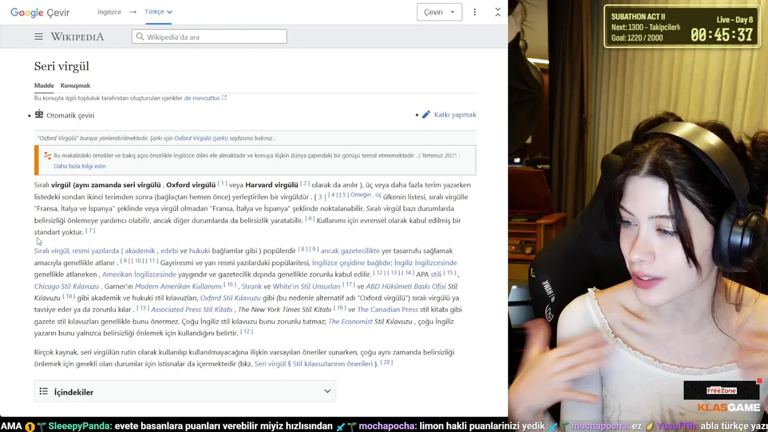Open the Oxford Stil Kılavuzu link
Viewport: 768px width, 432px height.
click(230, 298)
